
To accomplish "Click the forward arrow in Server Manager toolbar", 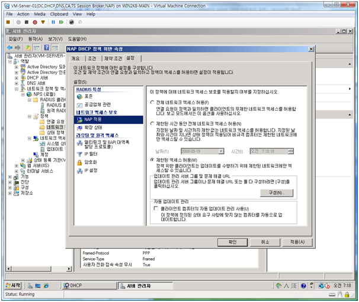I will [x=18, y=47].
